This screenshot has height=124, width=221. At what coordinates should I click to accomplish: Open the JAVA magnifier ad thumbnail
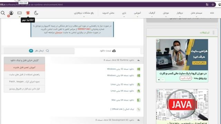182,105
